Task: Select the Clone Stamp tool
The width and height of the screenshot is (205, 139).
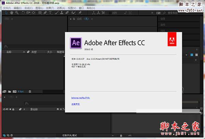Action: pyautogui.click(x=62, y=13)
